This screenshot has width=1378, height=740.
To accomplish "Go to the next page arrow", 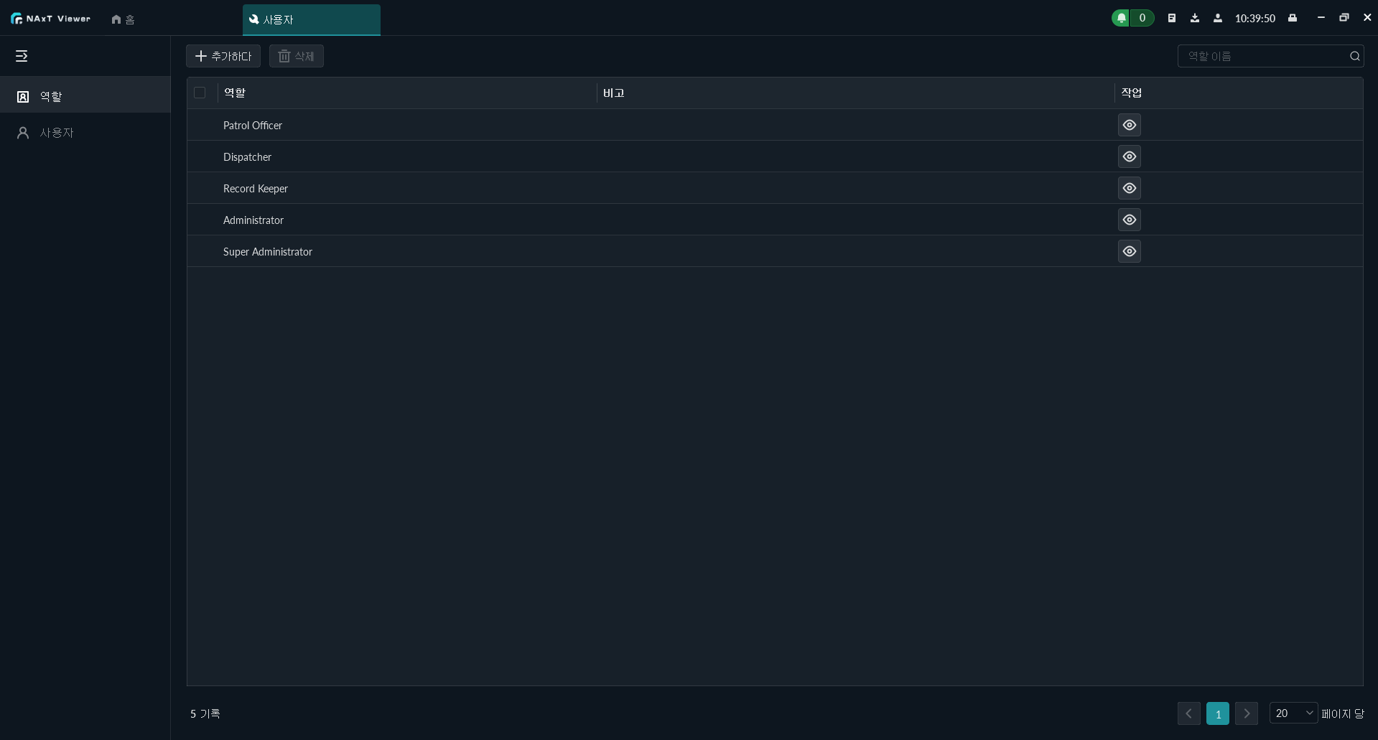I will [1247, 713].
